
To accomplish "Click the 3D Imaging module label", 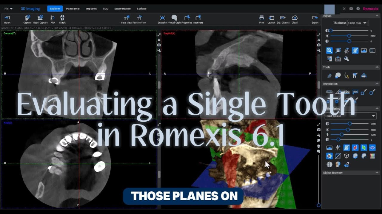I will (30, 9).
